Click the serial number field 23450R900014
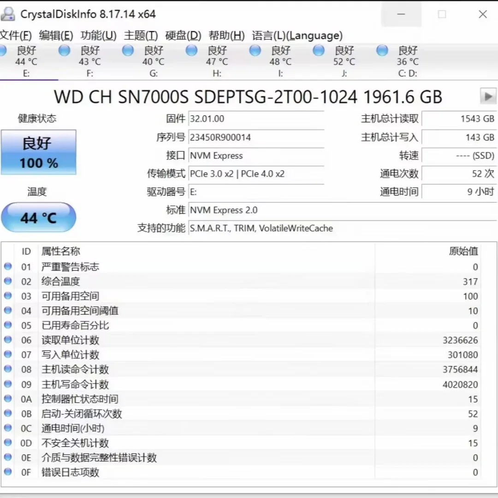 tap(256, 137)
